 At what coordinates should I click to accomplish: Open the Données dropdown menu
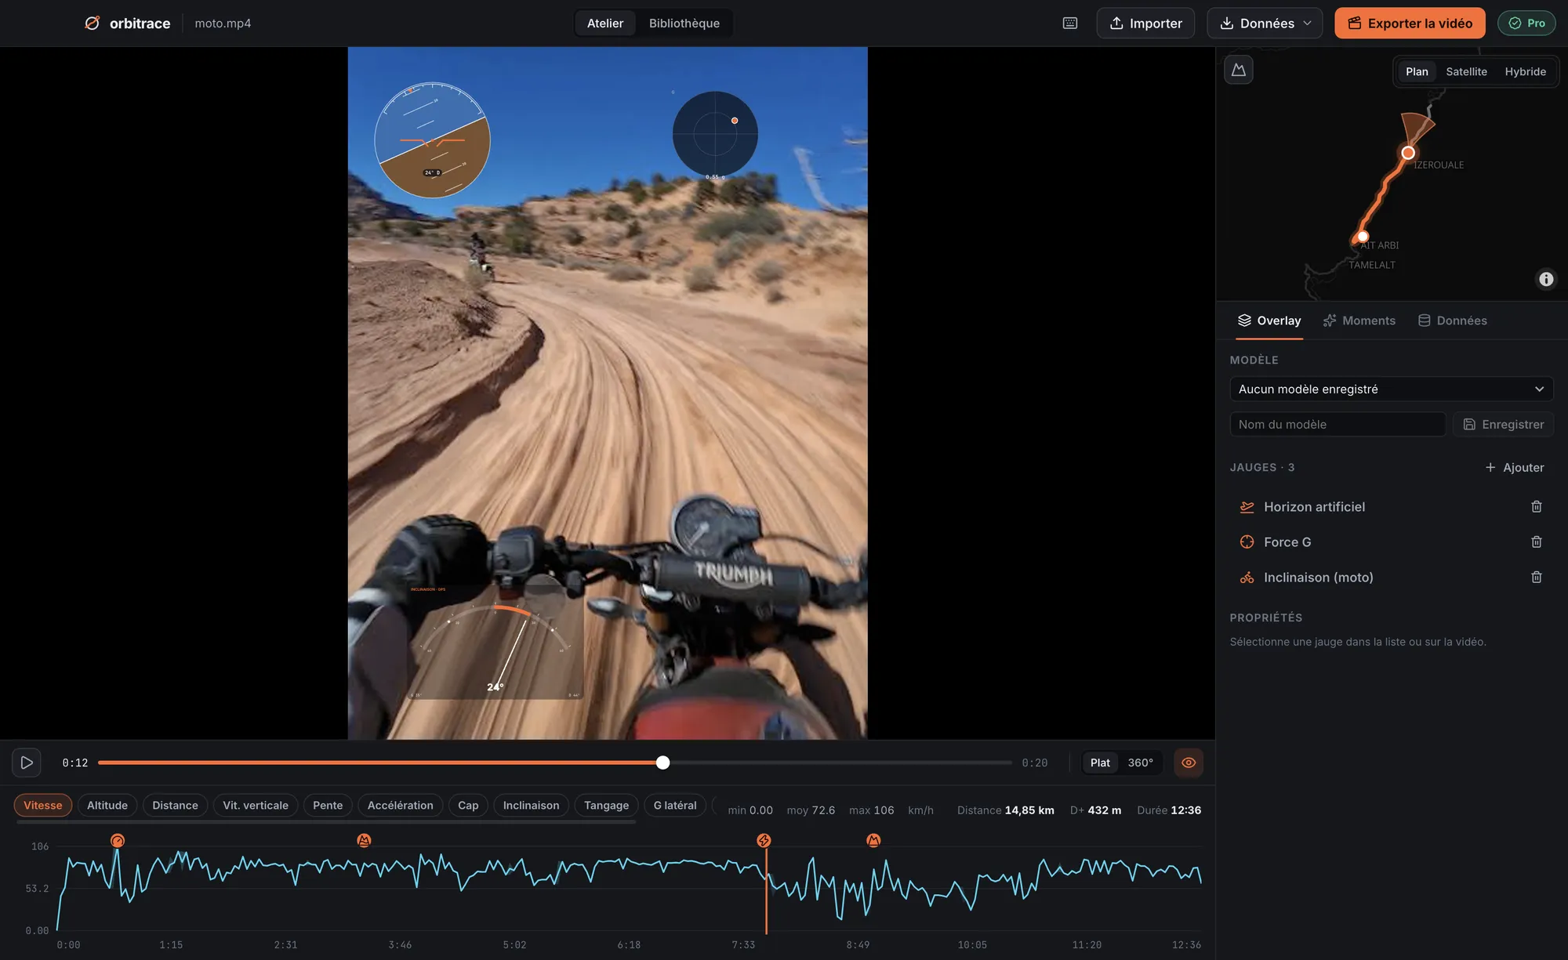[x=1265, y=23]
